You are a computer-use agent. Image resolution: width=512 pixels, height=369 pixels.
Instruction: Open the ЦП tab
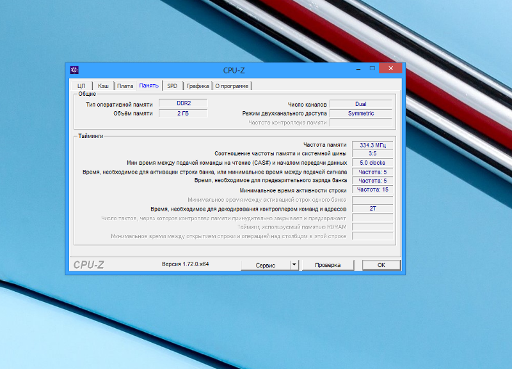coord(81,86)
